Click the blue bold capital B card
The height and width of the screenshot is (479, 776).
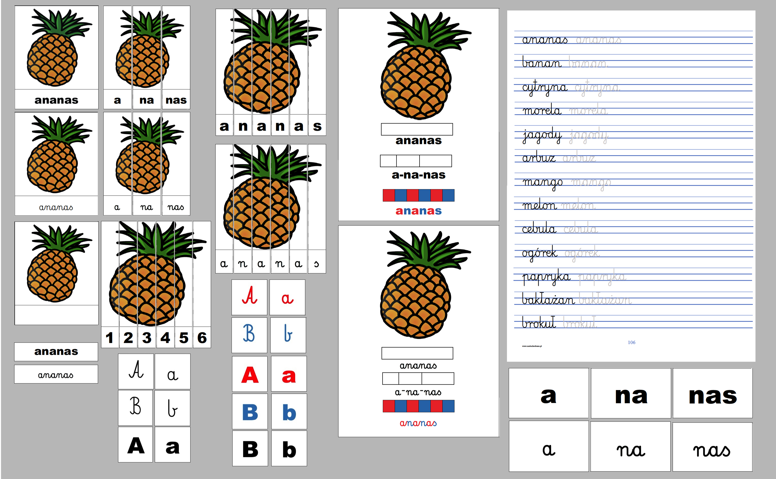(250, 411)
